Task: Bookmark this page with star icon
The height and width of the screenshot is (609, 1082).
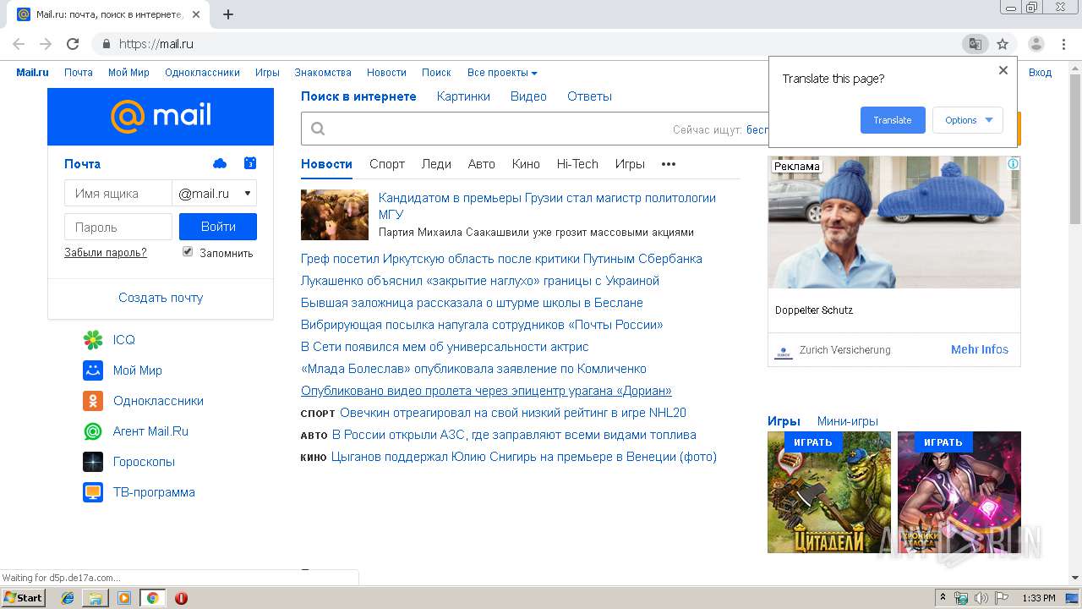Action: (1003, 44)
